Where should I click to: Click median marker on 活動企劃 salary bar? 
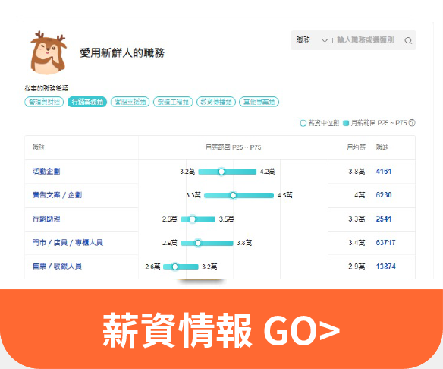[x=221, y=172]
